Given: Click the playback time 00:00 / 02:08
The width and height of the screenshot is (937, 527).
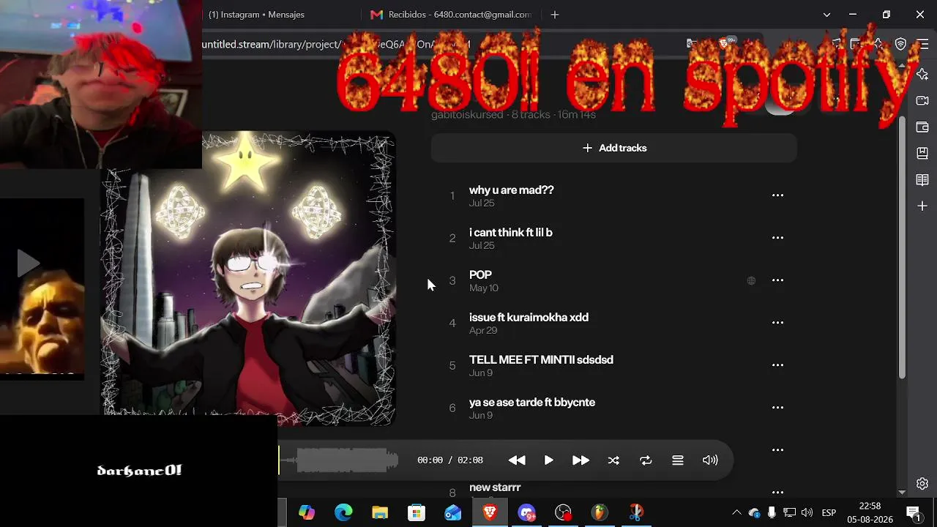Looking at the screenshot, I should pyautogui.click(x=450, y=460).
